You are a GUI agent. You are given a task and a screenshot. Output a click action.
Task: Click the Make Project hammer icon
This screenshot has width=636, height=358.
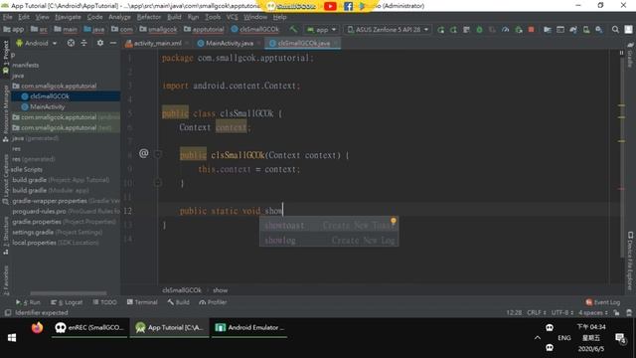tap(293, 30)
